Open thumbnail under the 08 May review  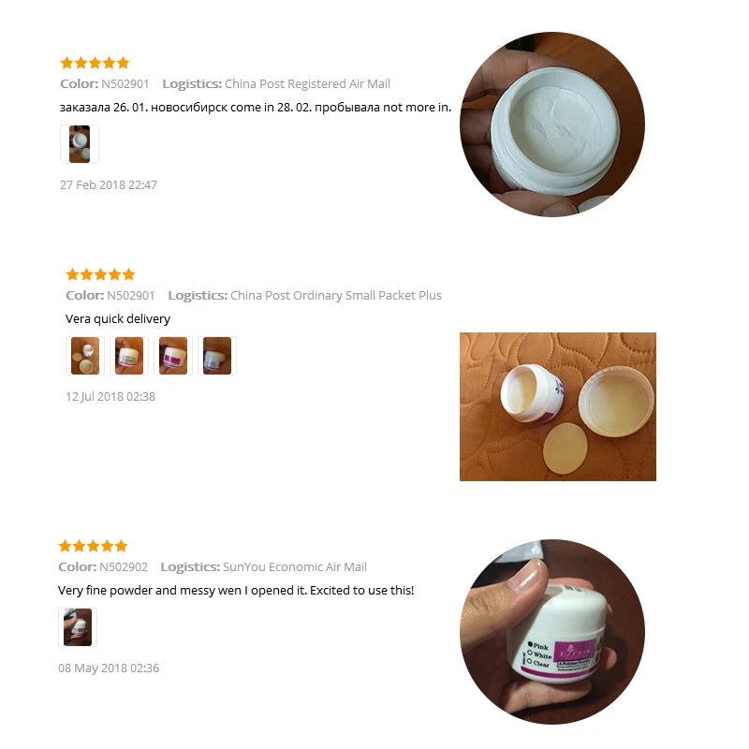(x=78, y=627)
